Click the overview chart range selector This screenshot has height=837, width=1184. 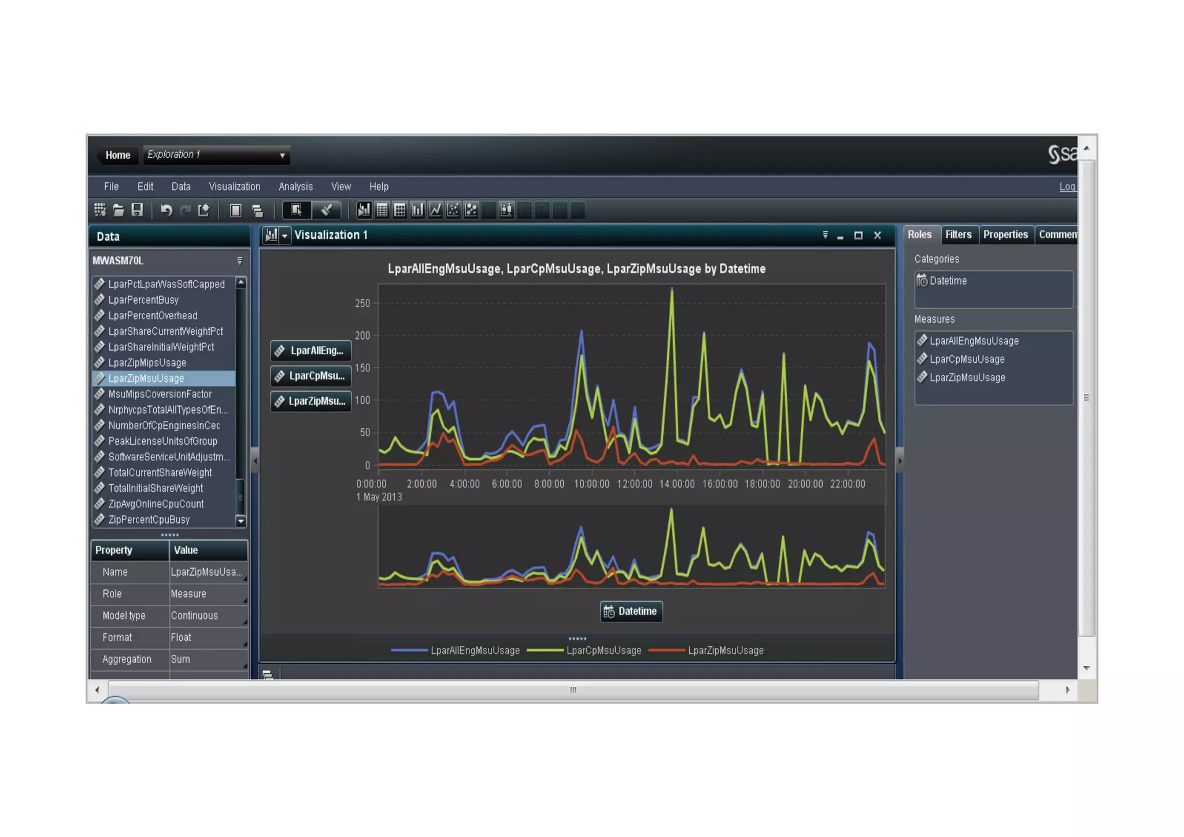[x=631, y=547]
